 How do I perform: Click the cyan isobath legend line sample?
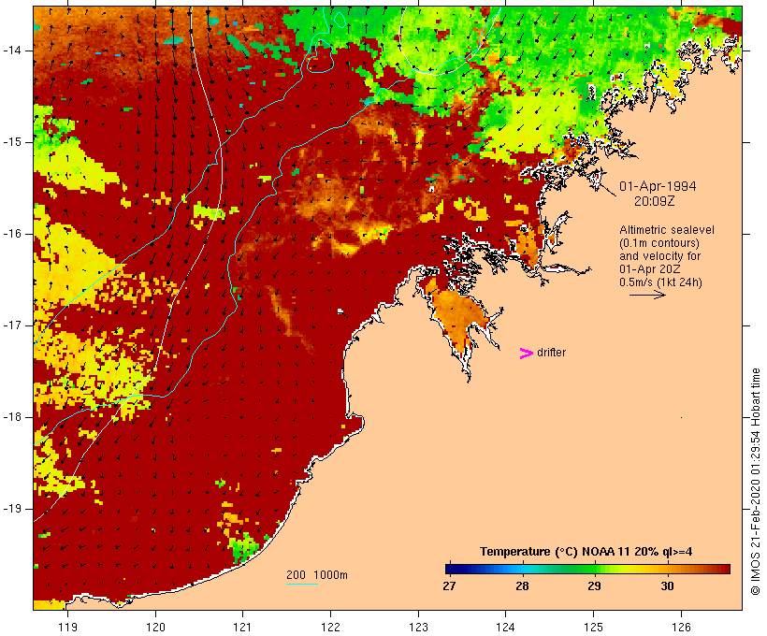click(302, 584)
